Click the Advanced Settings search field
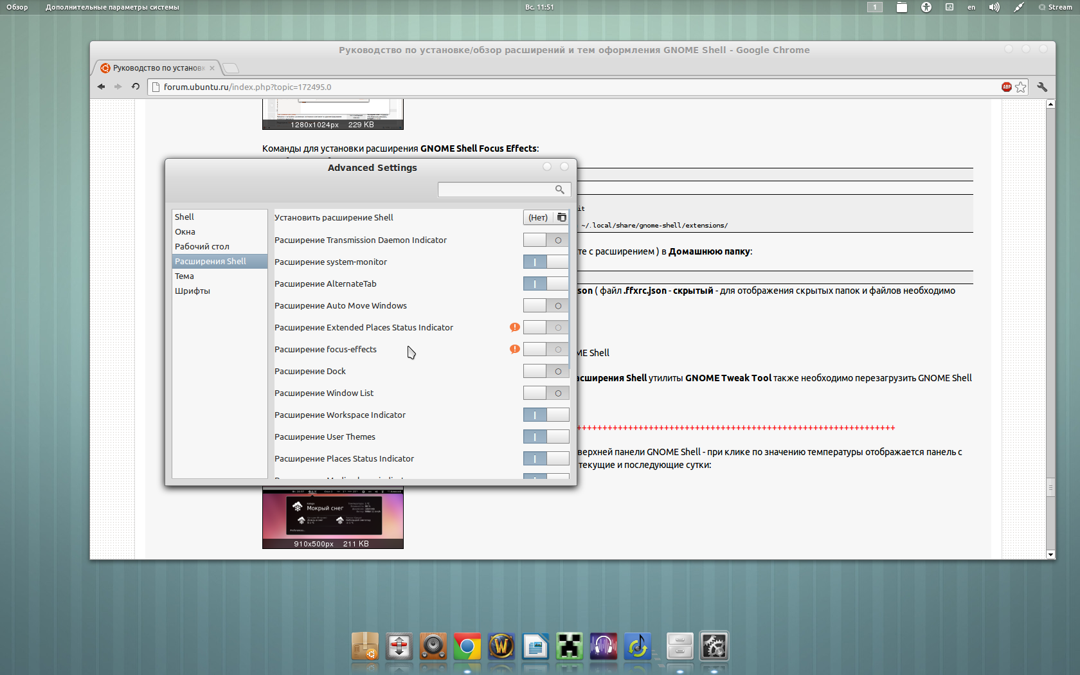Image resolution: width=1080 pixels, height=675 pixels. (x=495, y=190)
